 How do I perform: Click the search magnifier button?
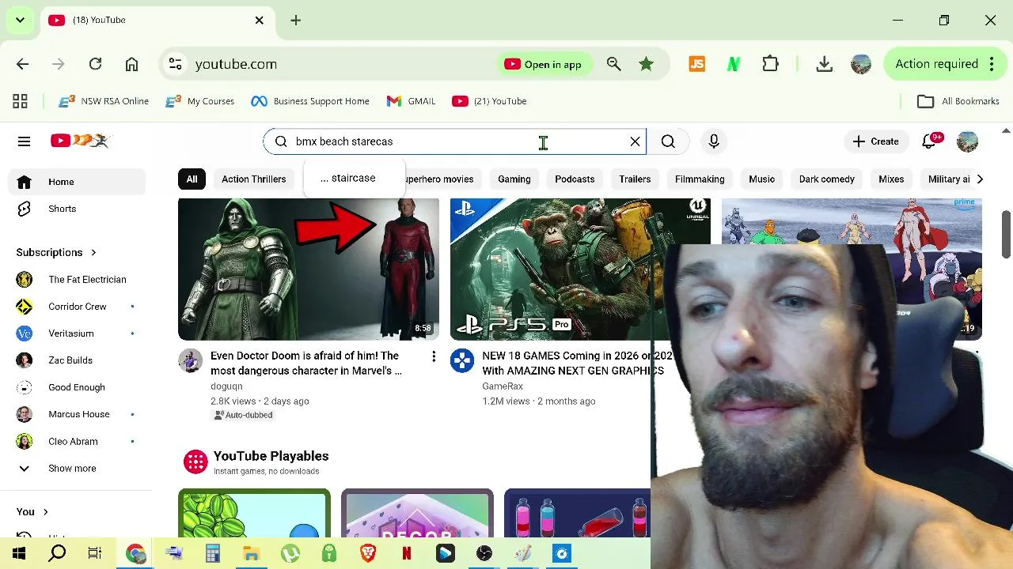point(668,141)
